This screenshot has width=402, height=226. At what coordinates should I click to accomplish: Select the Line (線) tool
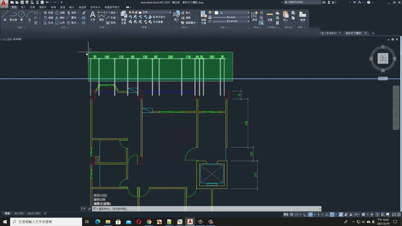pos(5,16)
